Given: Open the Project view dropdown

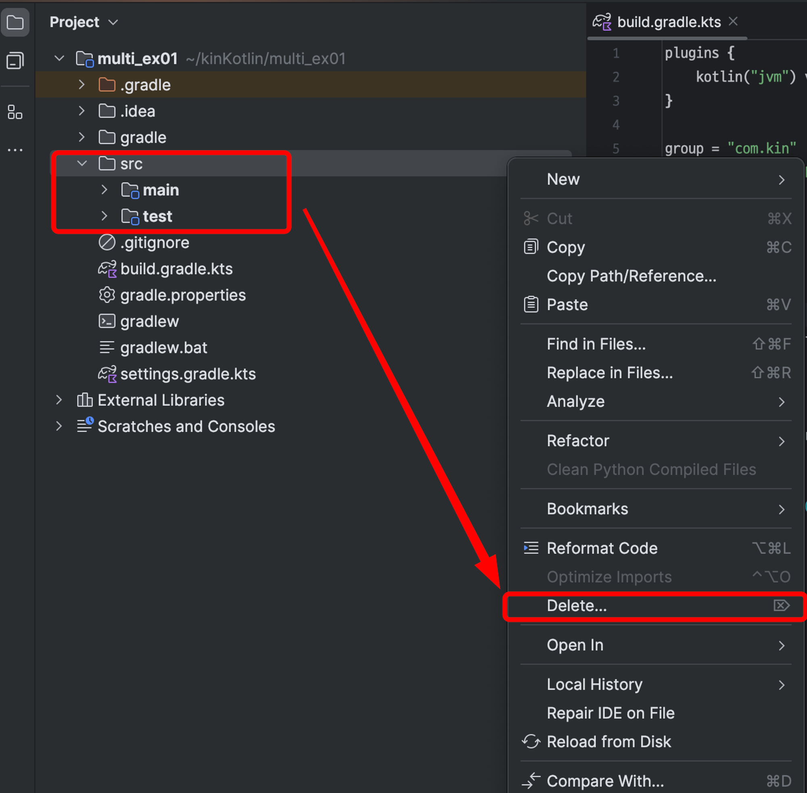Looking at the screenshot, I should [113, 22].
